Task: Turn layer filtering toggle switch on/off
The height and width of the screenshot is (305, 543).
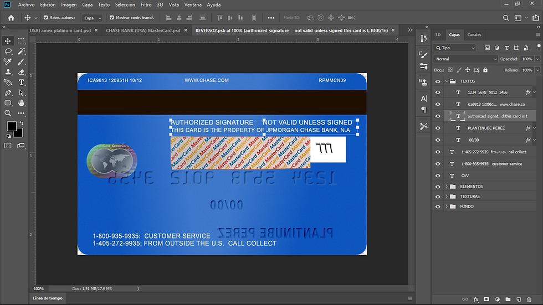Action: tap(539, 47)
